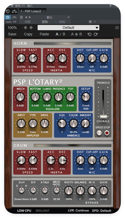Screen dimensions: 125x218
Task: Click the D+H Drum+Horn switch
Action: pos(22,190)
